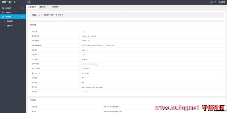
Task: Open the author blog link beside 风影OvO
Action: (114, 107)
